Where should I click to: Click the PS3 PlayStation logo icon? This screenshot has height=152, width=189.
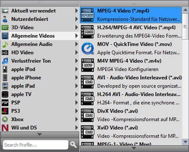[x=5, y=111]
